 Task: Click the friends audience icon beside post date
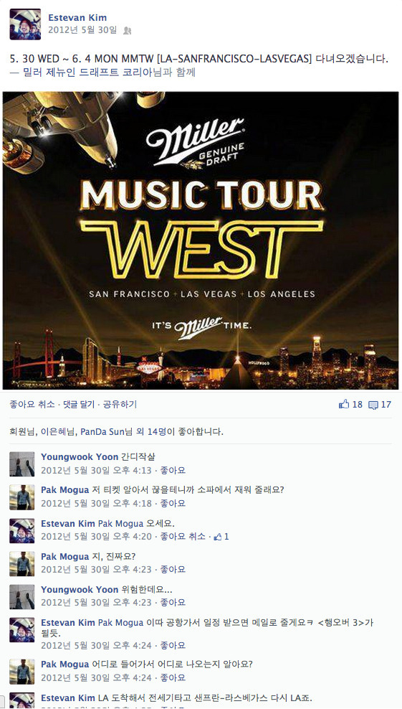pos(127,31)
